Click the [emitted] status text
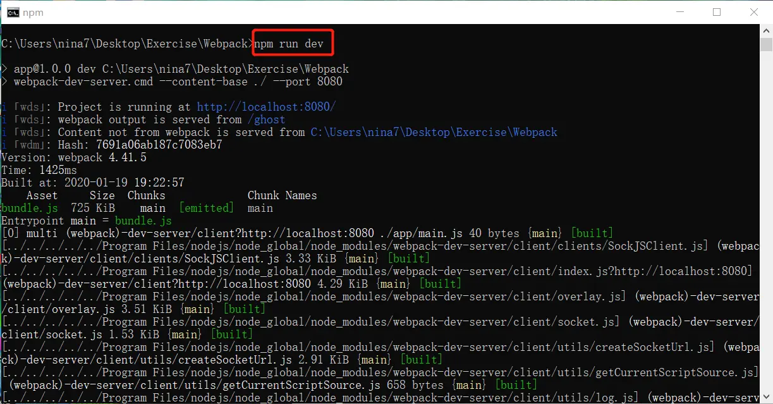Viewport: 773px width, 404px height. pyautogui.click(x=207, y=208)
